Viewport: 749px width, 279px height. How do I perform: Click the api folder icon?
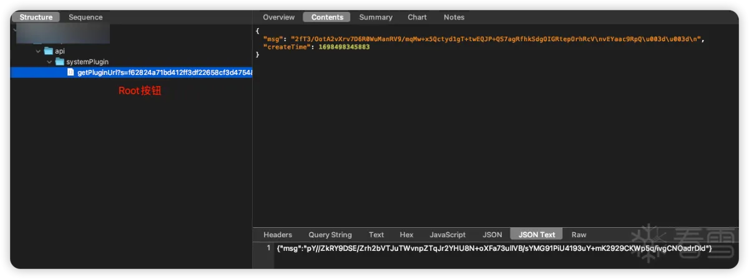tap(48, 51)
